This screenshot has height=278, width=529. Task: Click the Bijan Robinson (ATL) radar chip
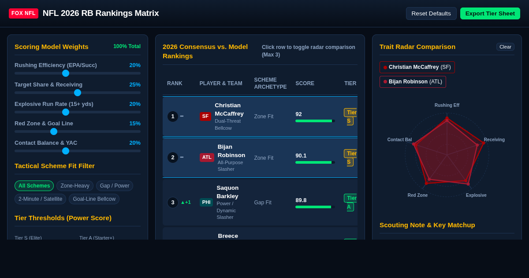click(413, 82)
